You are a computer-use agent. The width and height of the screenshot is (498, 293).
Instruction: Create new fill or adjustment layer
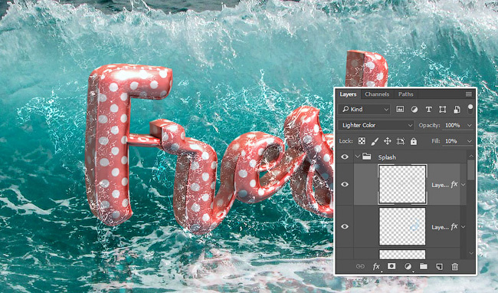(408, 266)
